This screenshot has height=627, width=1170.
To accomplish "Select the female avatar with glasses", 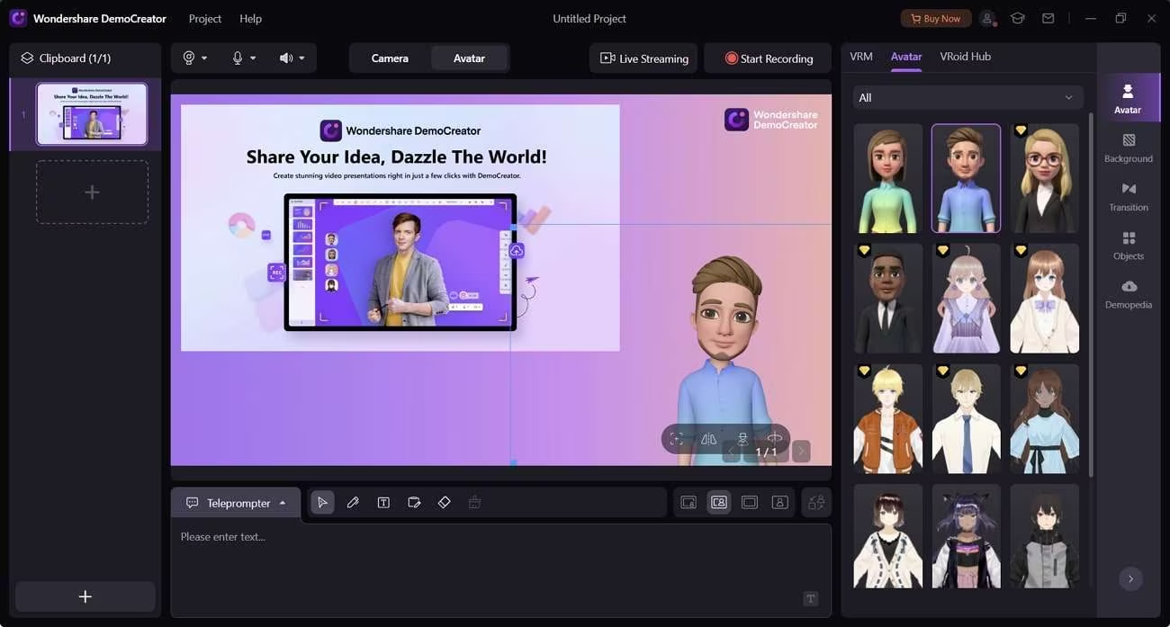I will [x=1044, y=179].
